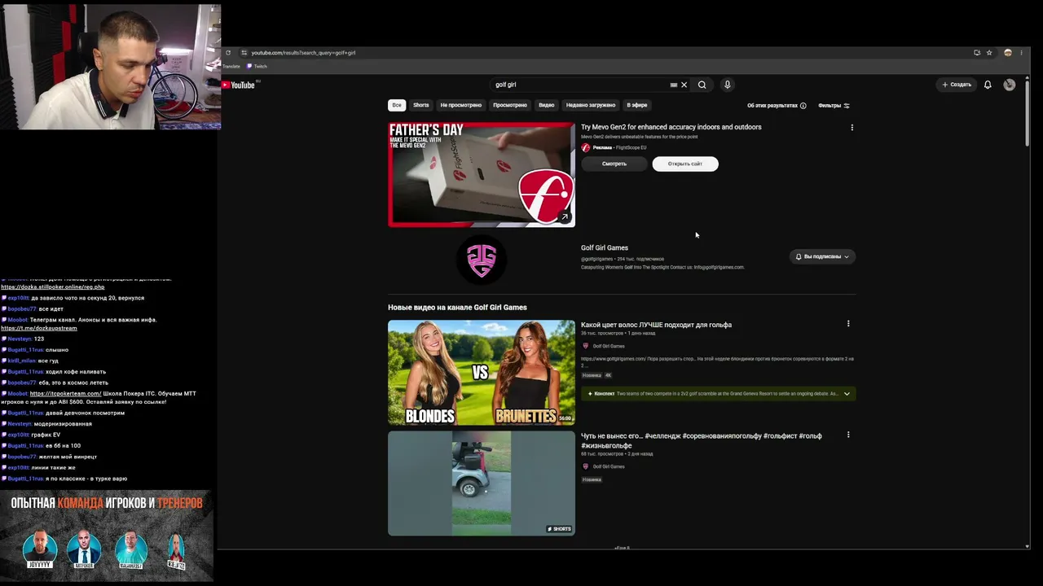Open the Father's Day ad thumbnail
Screen dimensions: 1043x586
(482, 175)
